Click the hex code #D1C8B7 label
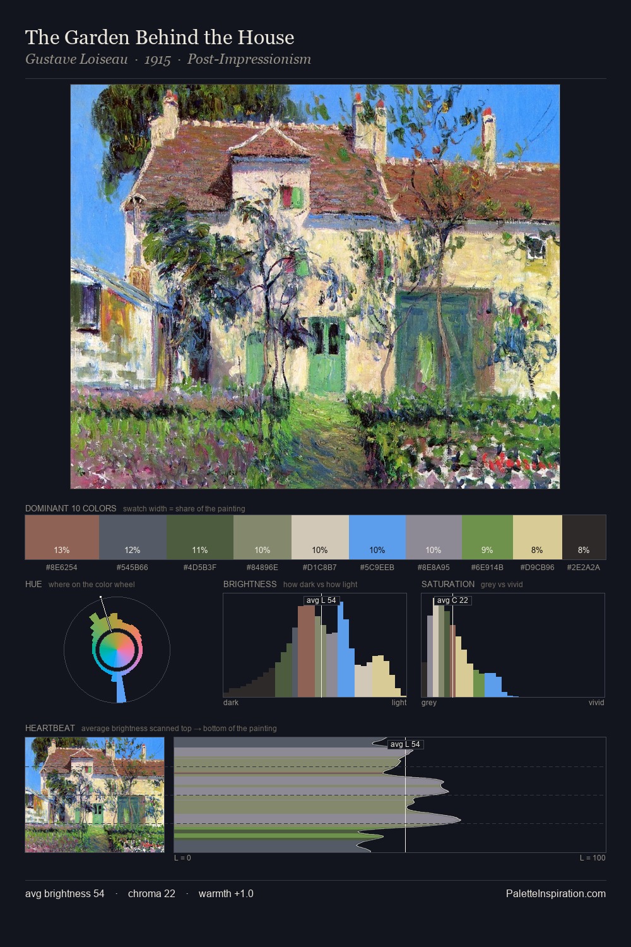The height and width of the screenshot is (947, 631). point(320,567)
